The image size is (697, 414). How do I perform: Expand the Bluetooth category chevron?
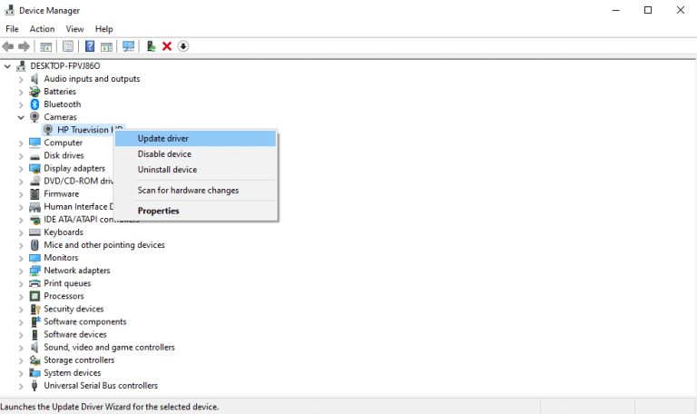pos(21,104)
